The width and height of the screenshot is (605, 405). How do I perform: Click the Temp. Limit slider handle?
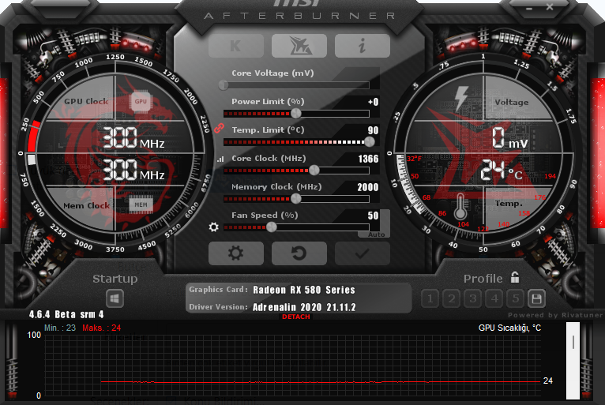370,142
